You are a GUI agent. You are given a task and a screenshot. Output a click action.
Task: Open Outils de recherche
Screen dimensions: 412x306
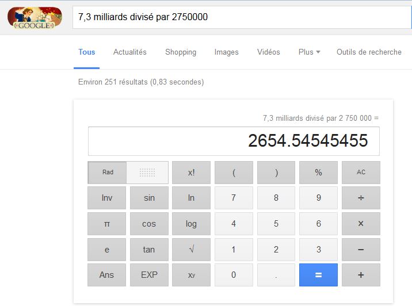coord(369,52)
